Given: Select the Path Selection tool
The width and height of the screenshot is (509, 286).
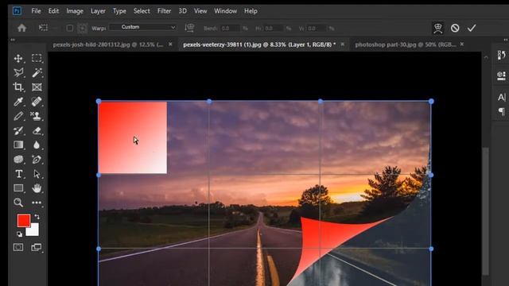Looking at the screenshot, I should pos(37,174).
